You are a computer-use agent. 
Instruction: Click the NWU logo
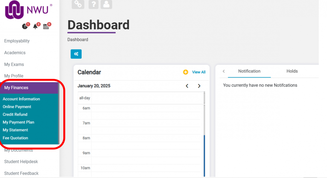(x=28, y=10)
